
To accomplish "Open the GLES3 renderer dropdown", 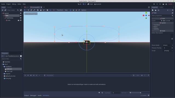I will (x=171, y=4).
